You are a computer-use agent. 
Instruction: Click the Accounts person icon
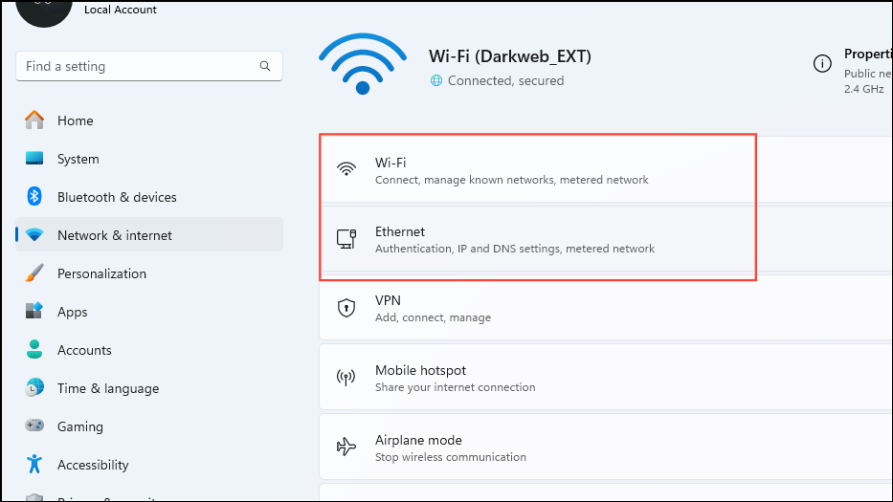click(34, 349)
